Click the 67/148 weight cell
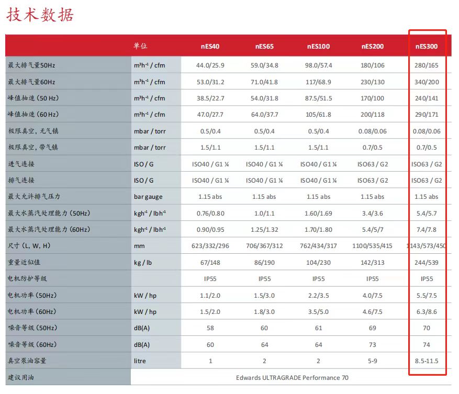The image size is (459, 394). tap(210, 263)
